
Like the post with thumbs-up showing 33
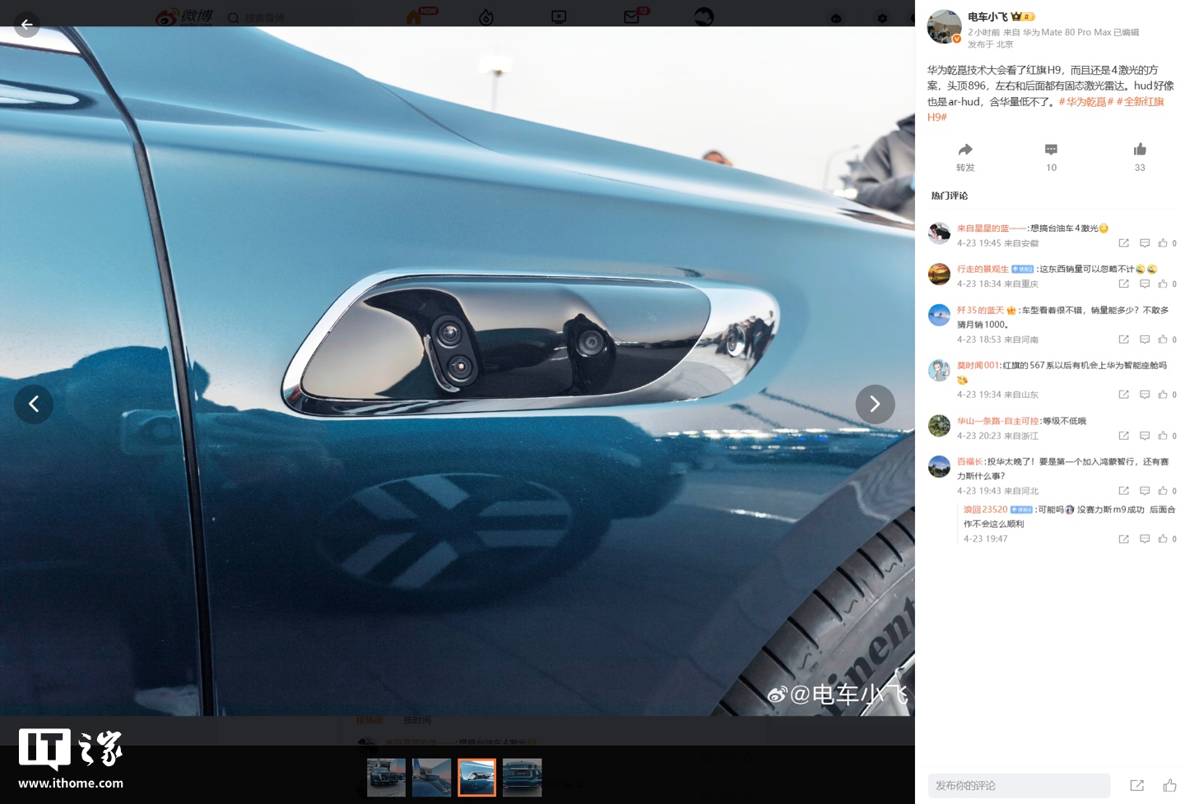pyautogui.click(x=1140, y=150)
